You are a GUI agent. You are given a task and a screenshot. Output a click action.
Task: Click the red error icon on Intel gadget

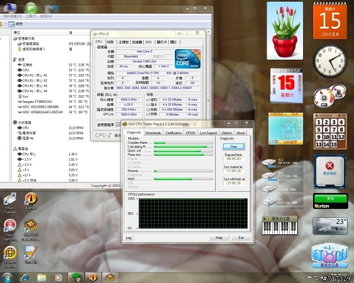[x=330, y=166]
